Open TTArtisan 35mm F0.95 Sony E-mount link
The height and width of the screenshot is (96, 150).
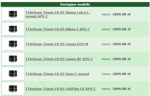58,74
